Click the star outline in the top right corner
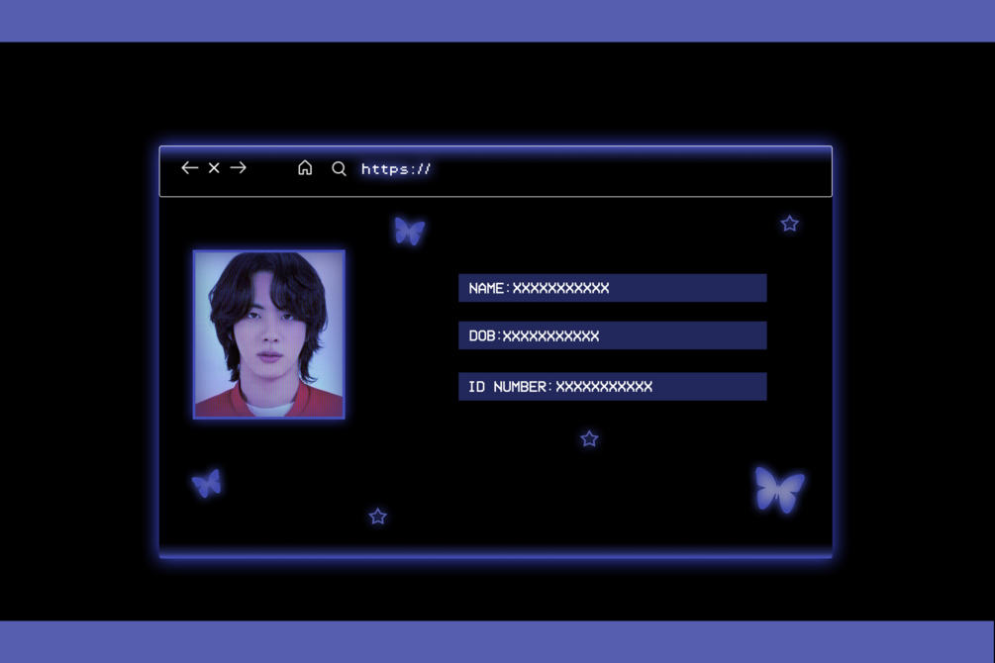995x663 pixels. [x=789, y=225]
